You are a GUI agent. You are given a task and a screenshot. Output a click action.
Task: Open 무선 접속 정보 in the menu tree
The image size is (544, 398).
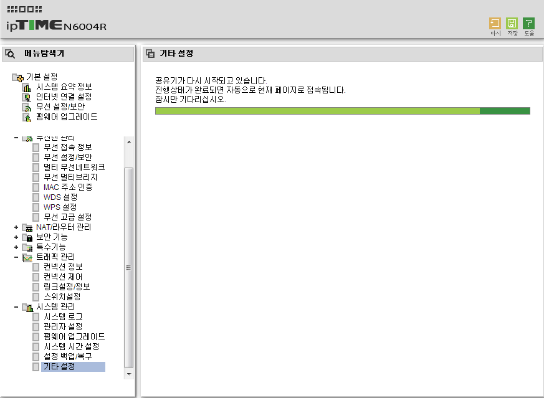click(x=68, y=148)
